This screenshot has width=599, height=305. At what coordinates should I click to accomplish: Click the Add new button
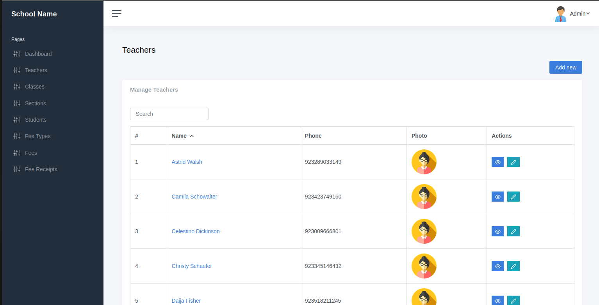pos(566,67)
